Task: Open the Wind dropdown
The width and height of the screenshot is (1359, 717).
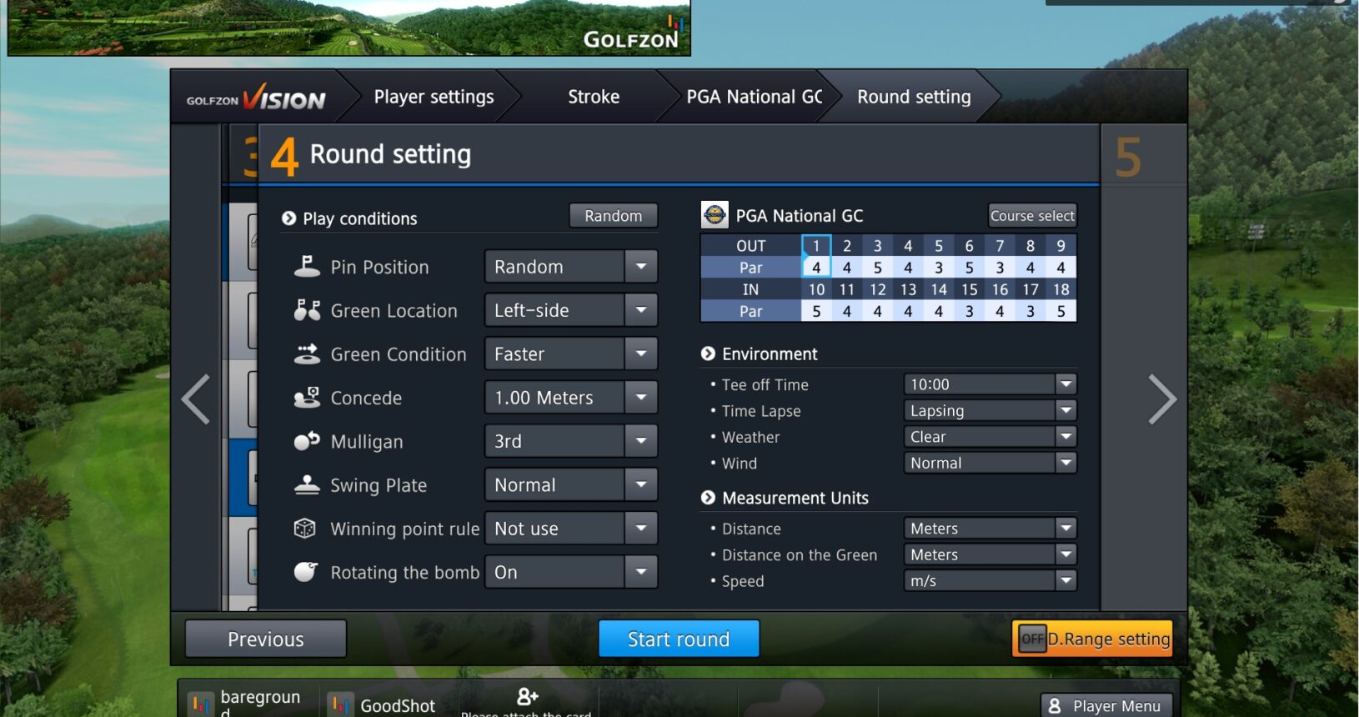Action: click(990, 463)
